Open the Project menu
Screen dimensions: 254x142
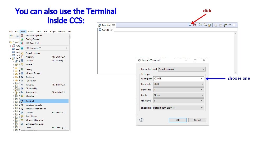[x=31, y=31]
